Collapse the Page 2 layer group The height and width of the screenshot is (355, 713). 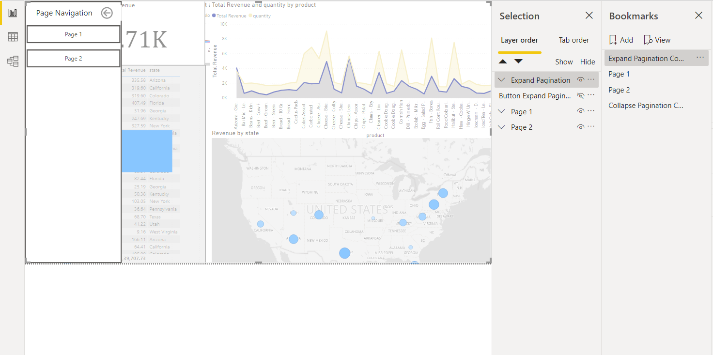[x=501, y=127]
